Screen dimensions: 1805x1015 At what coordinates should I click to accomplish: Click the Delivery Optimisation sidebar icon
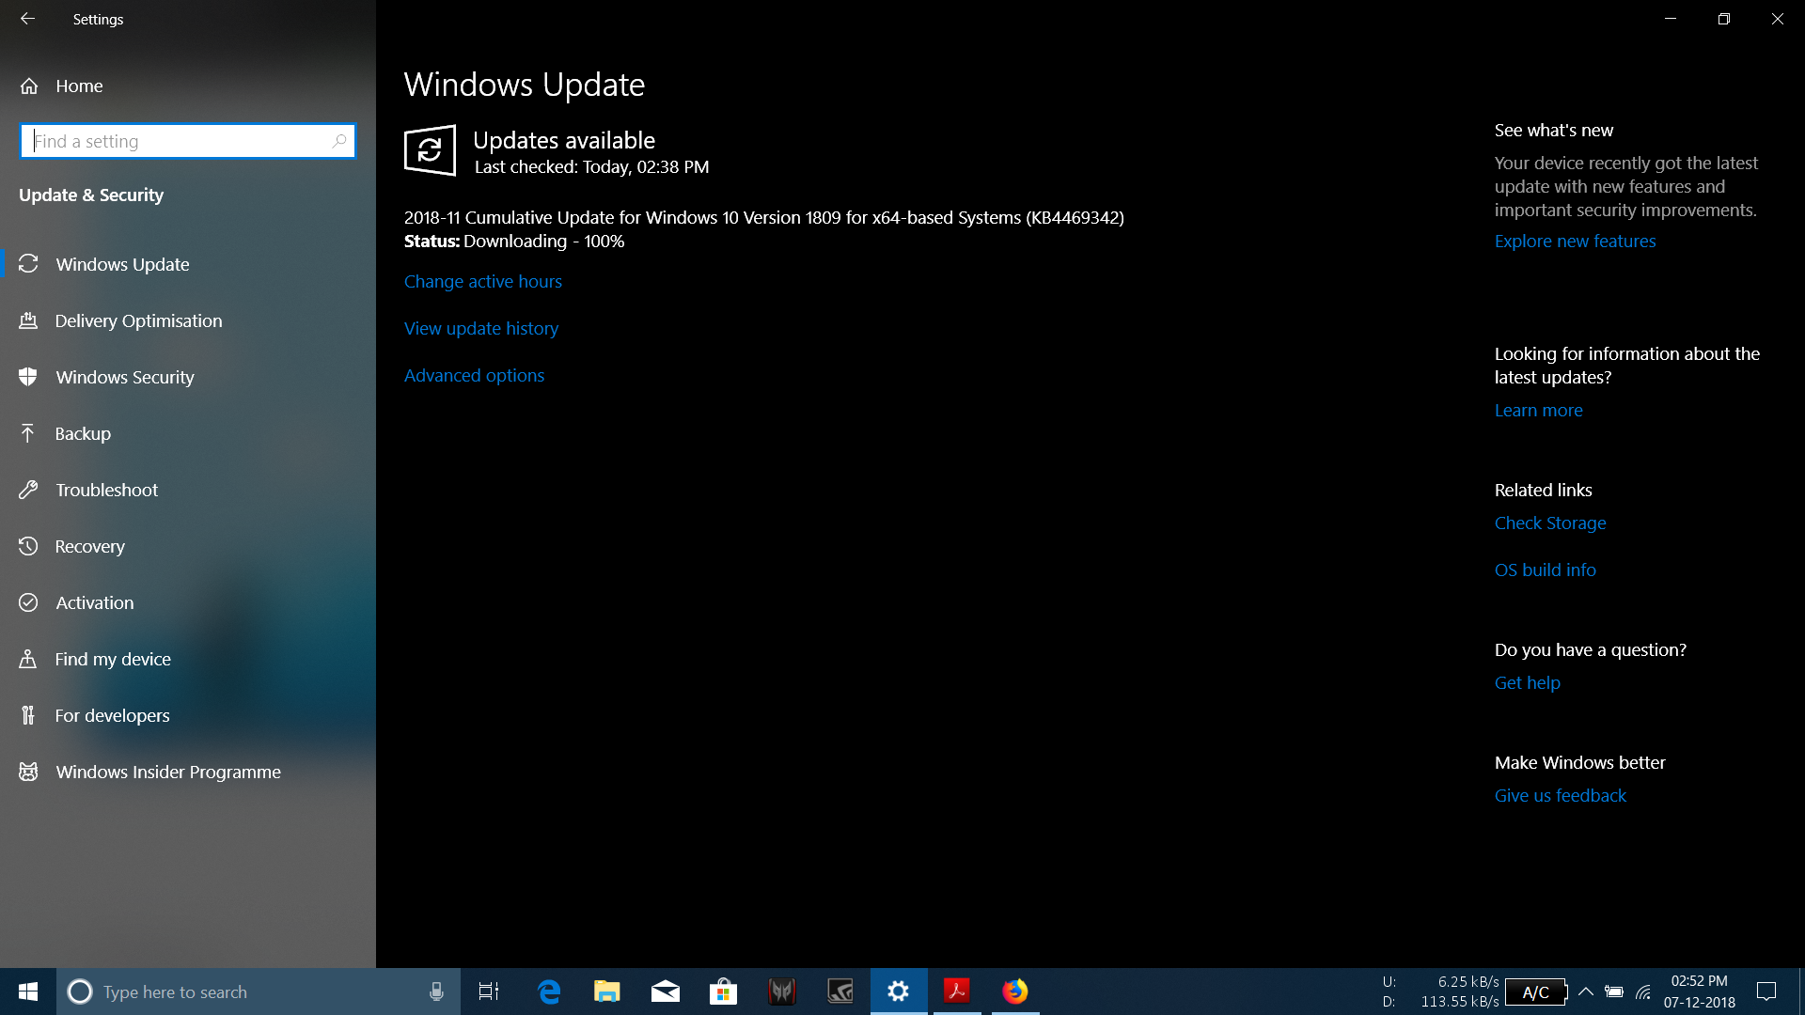(28, 320)
